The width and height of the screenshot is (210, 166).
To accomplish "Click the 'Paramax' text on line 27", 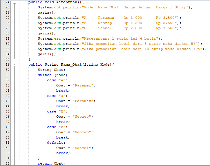I will 106,18.
